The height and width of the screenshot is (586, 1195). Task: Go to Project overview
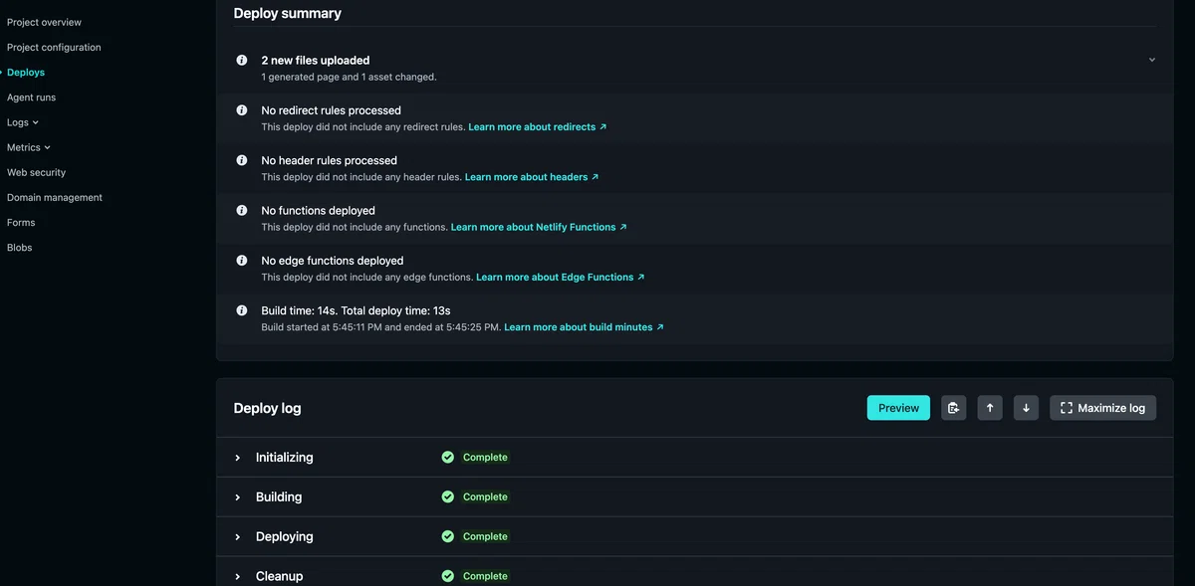[x=44, y=22]
